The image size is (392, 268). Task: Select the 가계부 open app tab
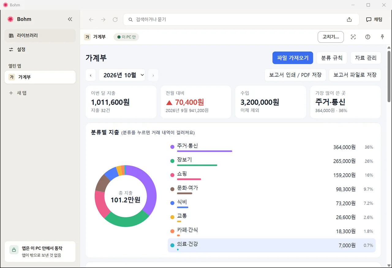[40, 77]
